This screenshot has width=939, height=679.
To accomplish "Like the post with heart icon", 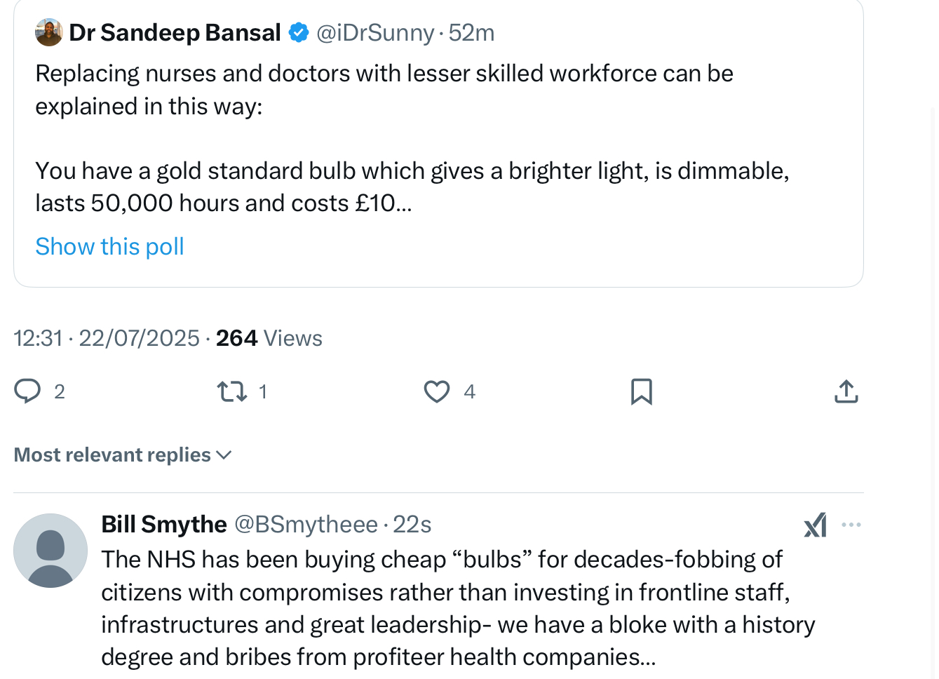I will (437, 391).
